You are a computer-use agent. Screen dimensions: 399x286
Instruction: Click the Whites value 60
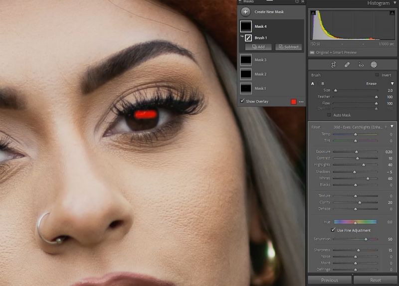pos(390,178)
